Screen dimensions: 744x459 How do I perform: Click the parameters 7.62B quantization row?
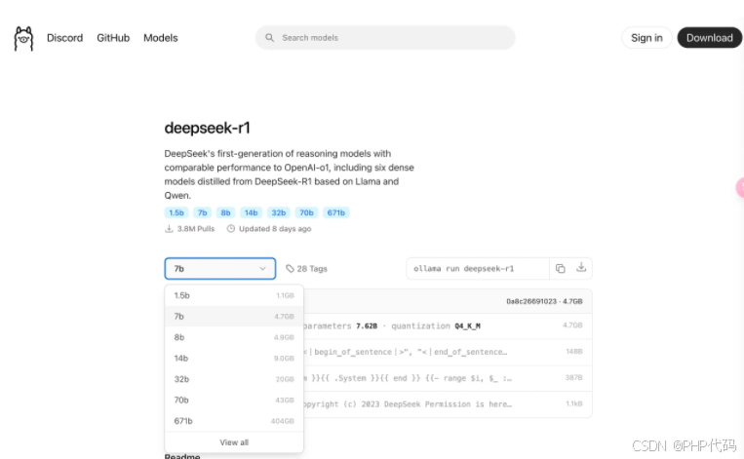tap(448, 325)
